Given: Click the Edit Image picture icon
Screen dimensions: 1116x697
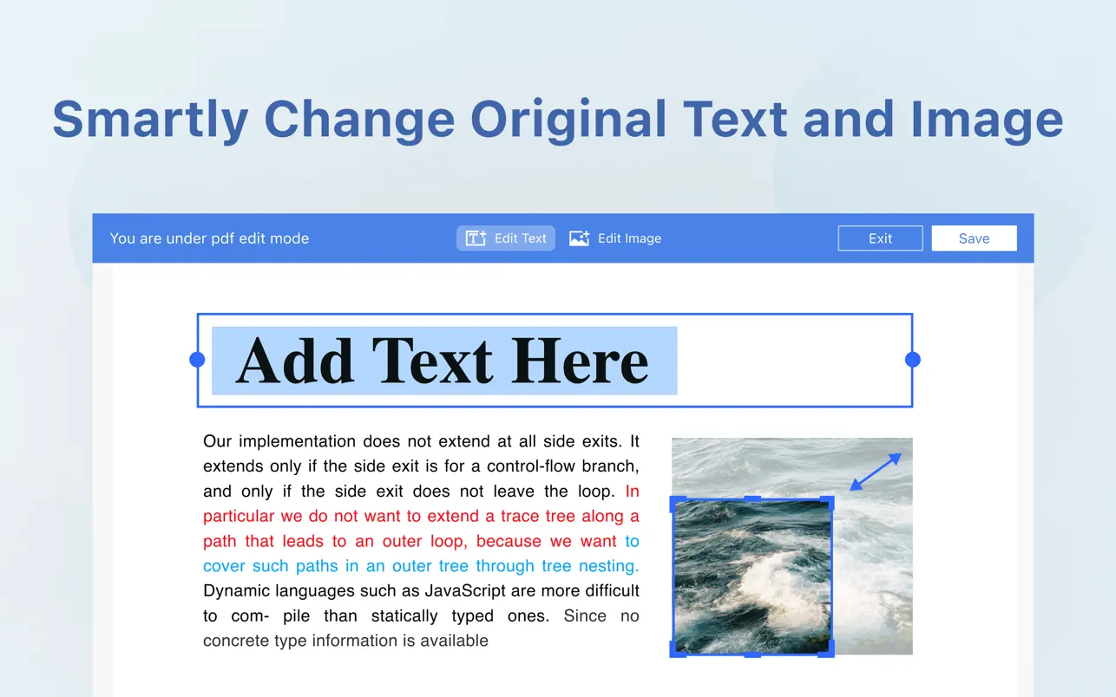Looking at the screenshot, I should [579, 238].
